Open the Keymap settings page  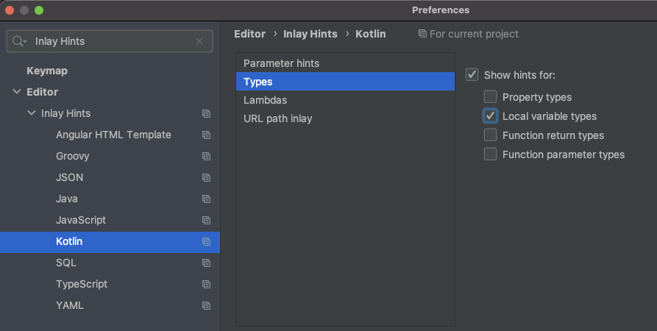[47, 71]
